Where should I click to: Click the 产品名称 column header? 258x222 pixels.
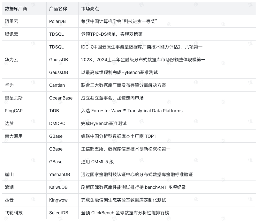tap(62, 9)
